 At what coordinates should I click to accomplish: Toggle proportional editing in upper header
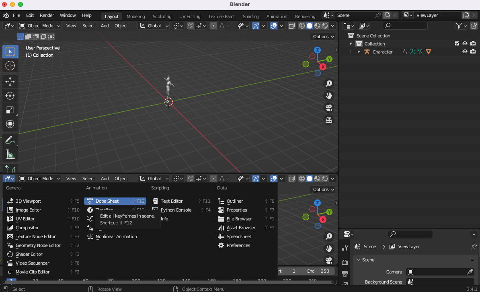(213, 26)
